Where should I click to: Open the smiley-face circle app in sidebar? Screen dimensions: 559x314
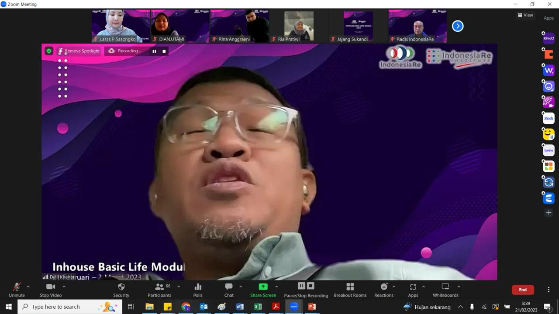(x=549, y=86)
